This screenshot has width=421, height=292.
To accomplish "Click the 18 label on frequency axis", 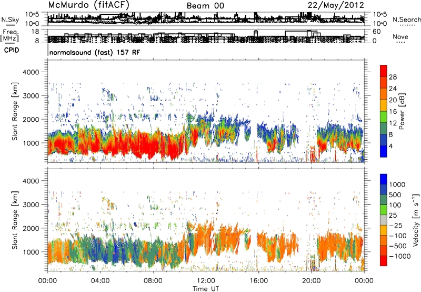I will (35, 32).
